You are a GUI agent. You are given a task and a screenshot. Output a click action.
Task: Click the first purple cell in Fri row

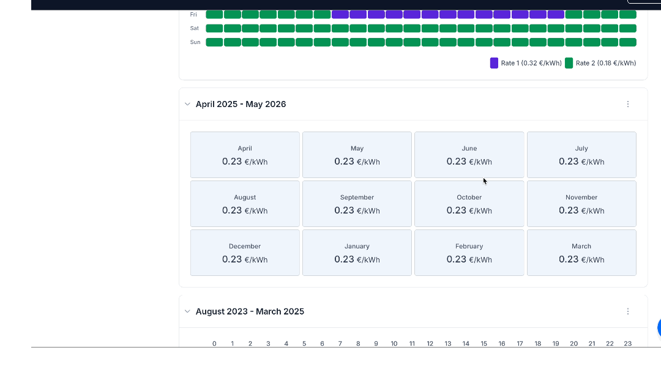click(340, 14)
